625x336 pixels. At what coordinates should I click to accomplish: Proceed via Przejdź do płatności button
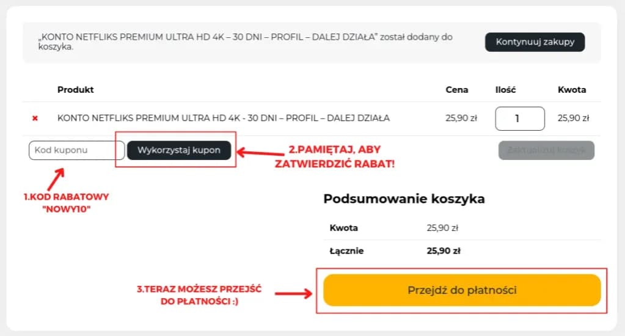click(462, 290)
